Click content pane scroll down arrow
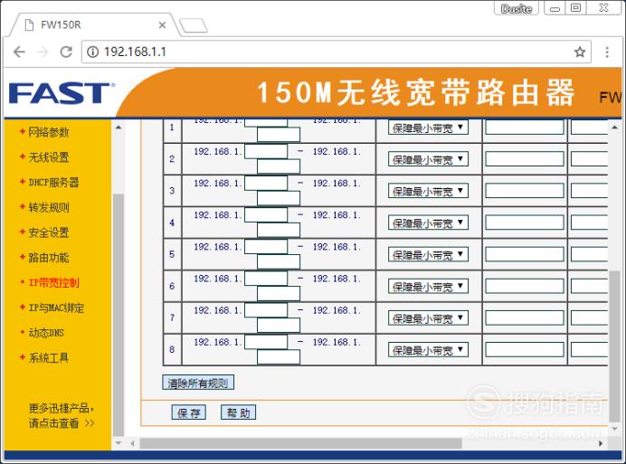The image size is (626, 464). pos(614,428)
